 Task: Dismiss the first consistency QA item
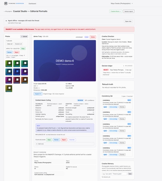[122, 107]
